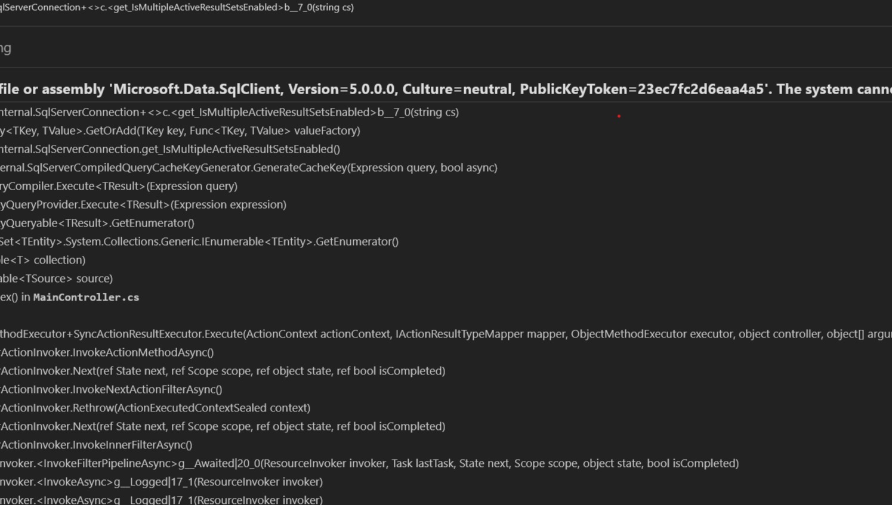The image size is (892, 505).
Task: Click the Queryable<TResult>.GetEnumerator() frame
Action: click(97, 223)
